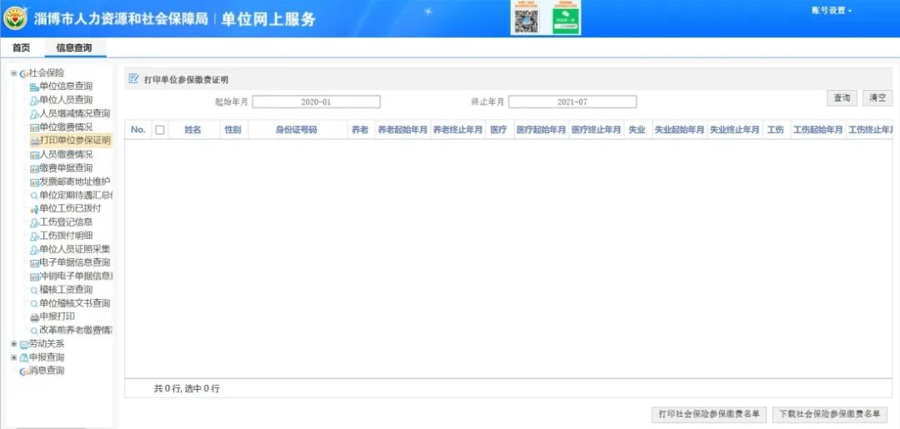This screenshot has height=429, width=900.
Task: Focus the 终止年月 date field
Action: click(x=572, y=102)
